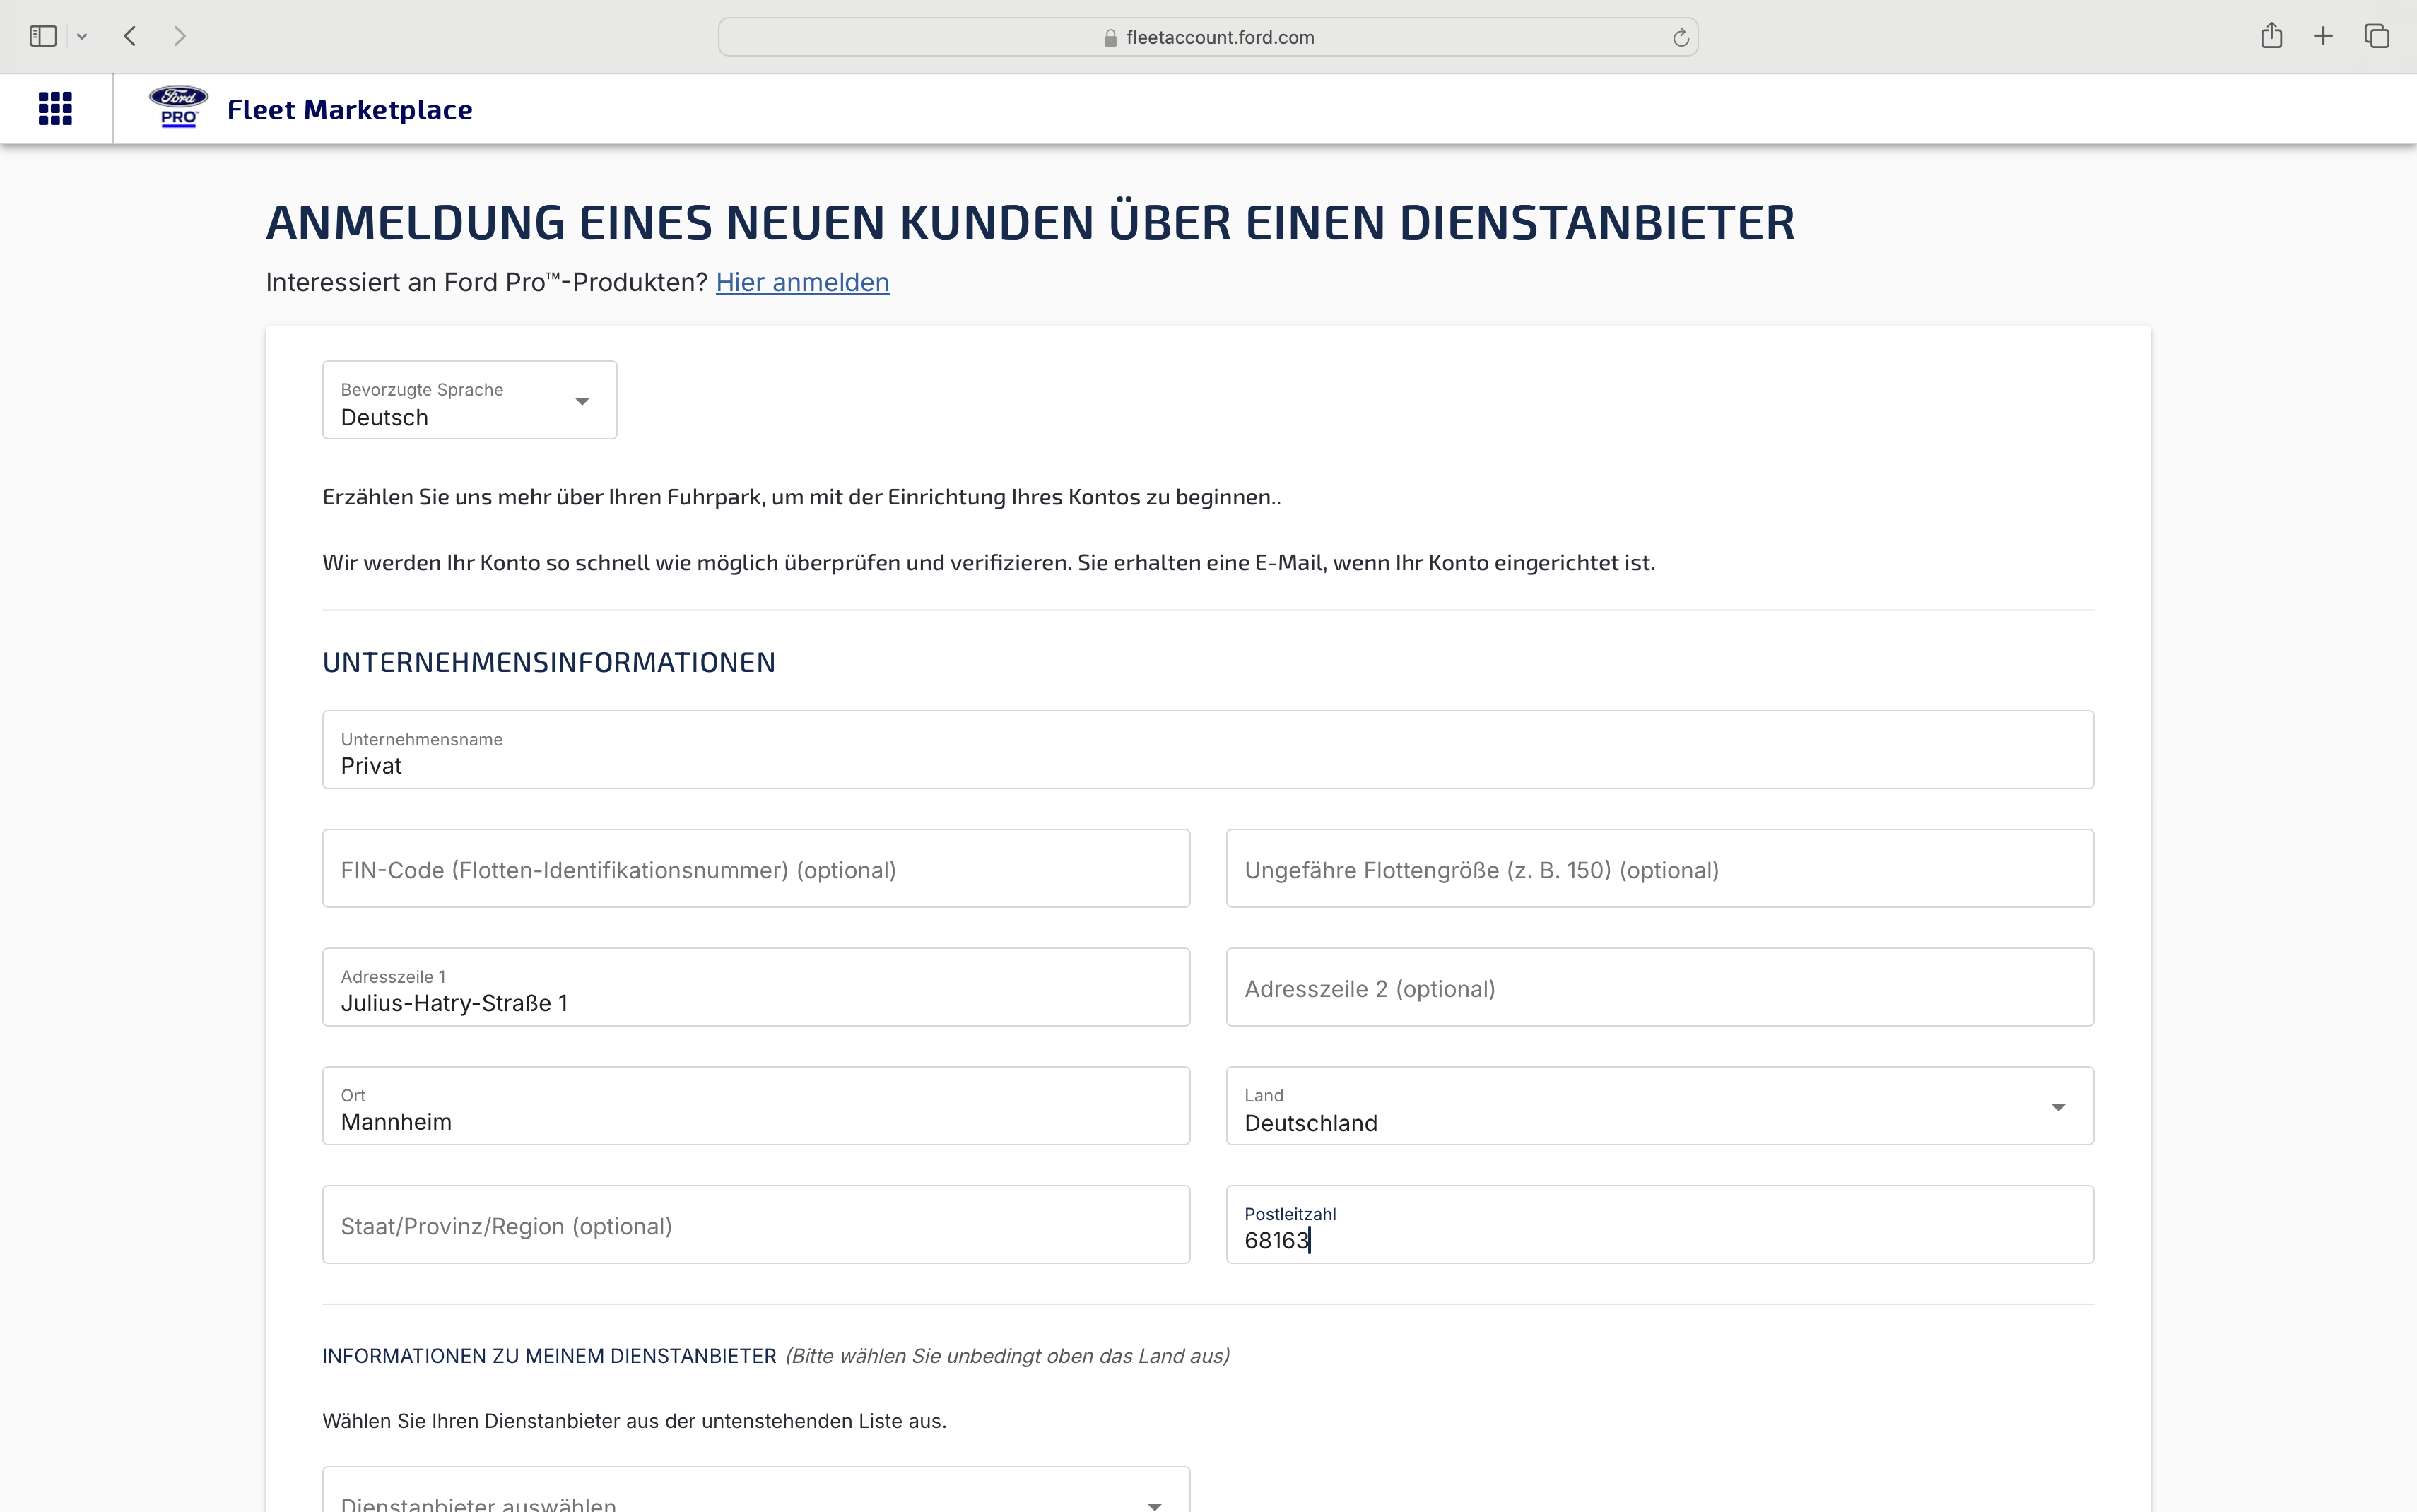The image size is (2417, 1512).
Task: Show the tab overview icon
Action: click(2377, 36)
